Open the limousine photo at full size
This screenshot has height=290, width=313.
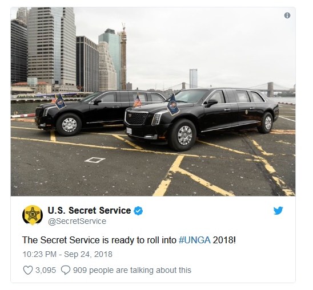pos(153,101)
